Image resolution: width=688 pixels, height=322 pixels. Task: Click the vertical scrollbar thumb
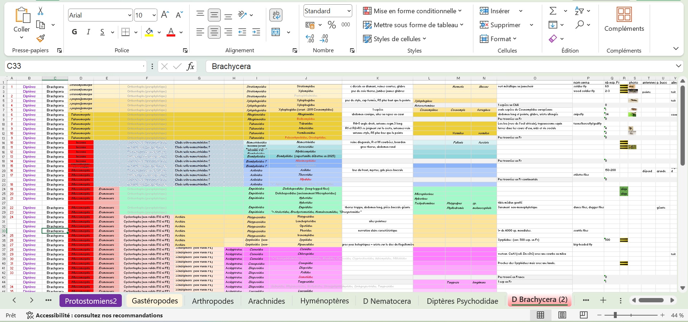(682, 125)
